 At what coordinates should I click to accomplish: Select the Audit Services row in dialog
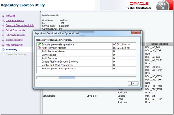[x=86, y=58]
